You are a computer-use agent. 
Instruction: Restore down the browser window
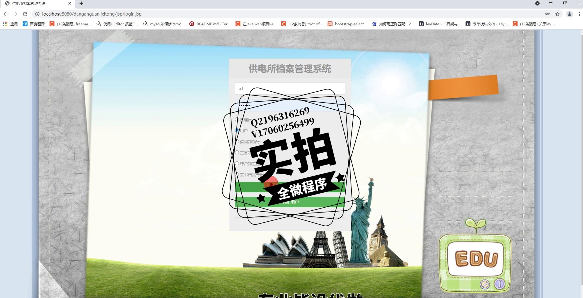click(565, 3)
